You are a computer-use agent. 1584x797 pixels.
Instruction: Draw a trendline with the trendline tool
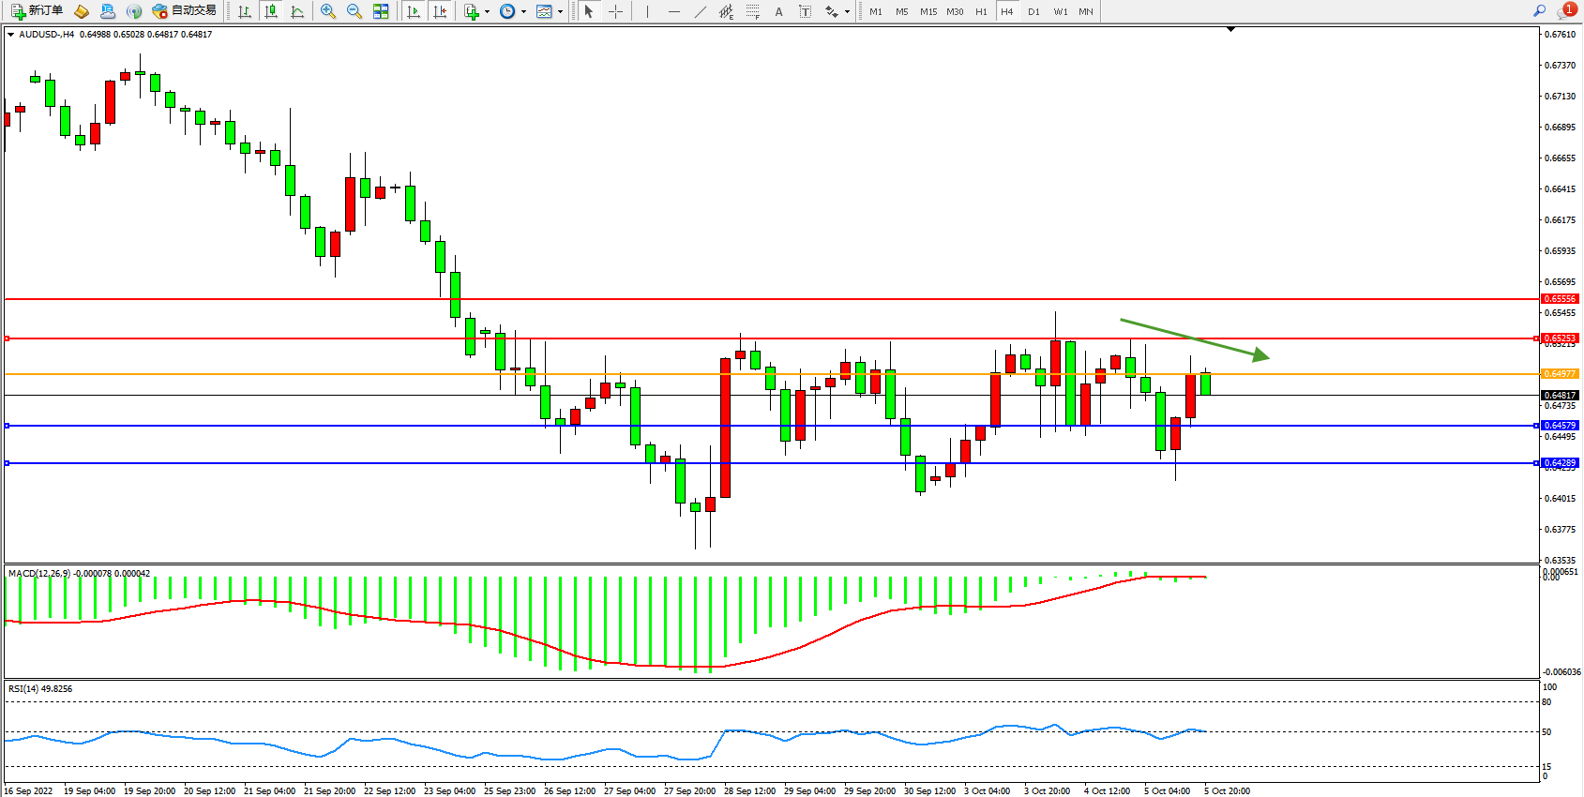pyautogui.click(x=701, y=11)
